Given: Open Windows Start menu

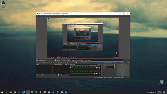Looking at the screenshot, I should coord(2,92).
